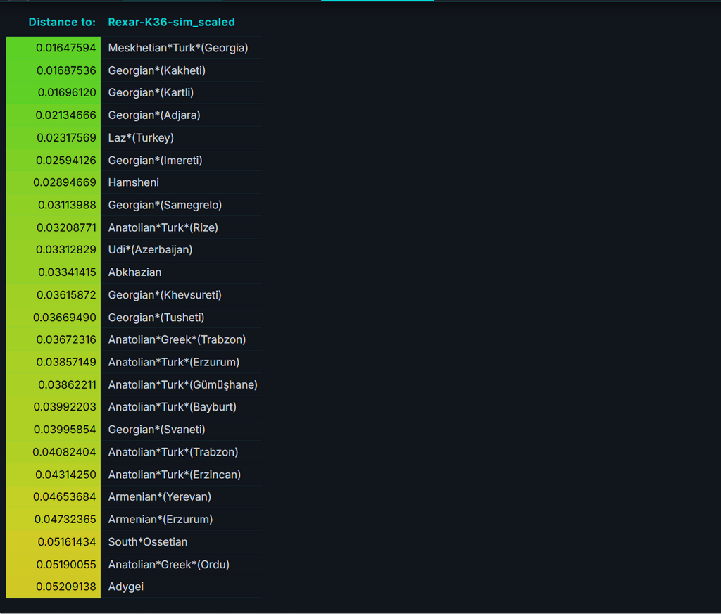This screenshot has height=614, width=721.
Task: Click the Anatolian*Turk*(Erzincan) entry
Action: [x=175, y=475]
